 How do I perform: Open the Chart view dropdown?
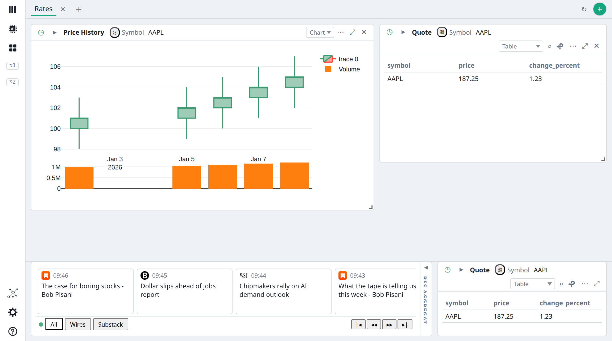(x=320, y=32)
